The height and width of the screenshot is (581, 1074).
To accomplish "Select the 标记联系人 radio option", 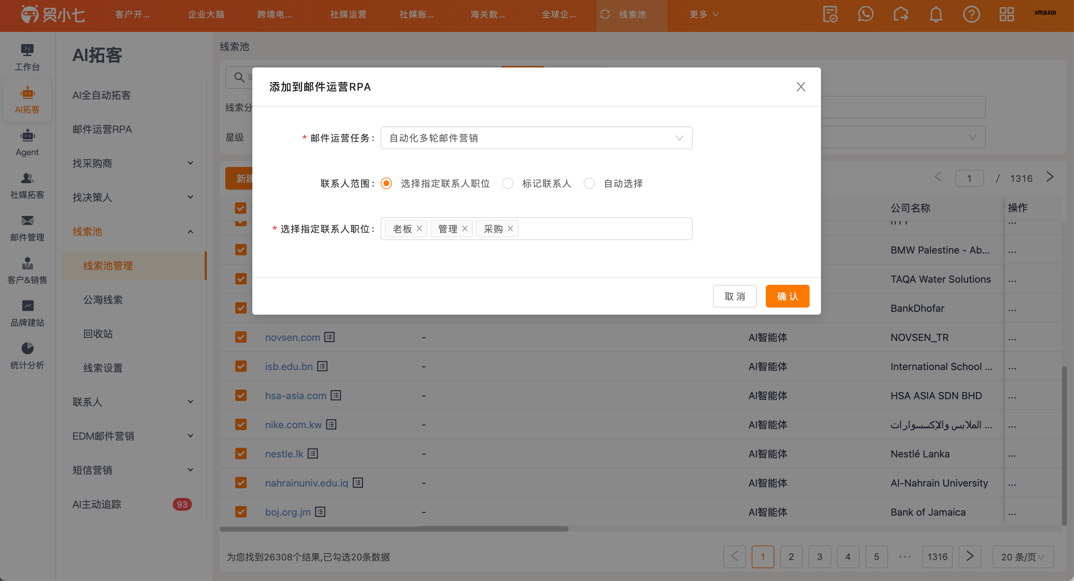I will click(508, 183).
